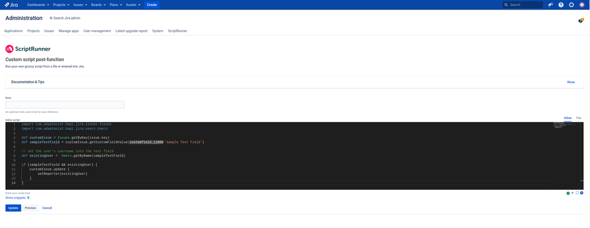590x228 pixels.
Task: Click into the Note input field
Action: (64, 105)
